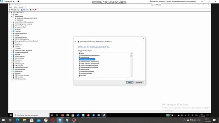Select Android Phone in the hardware list
Image resolution: width=219 pixels, height=123 pixels.
(85, 57)
